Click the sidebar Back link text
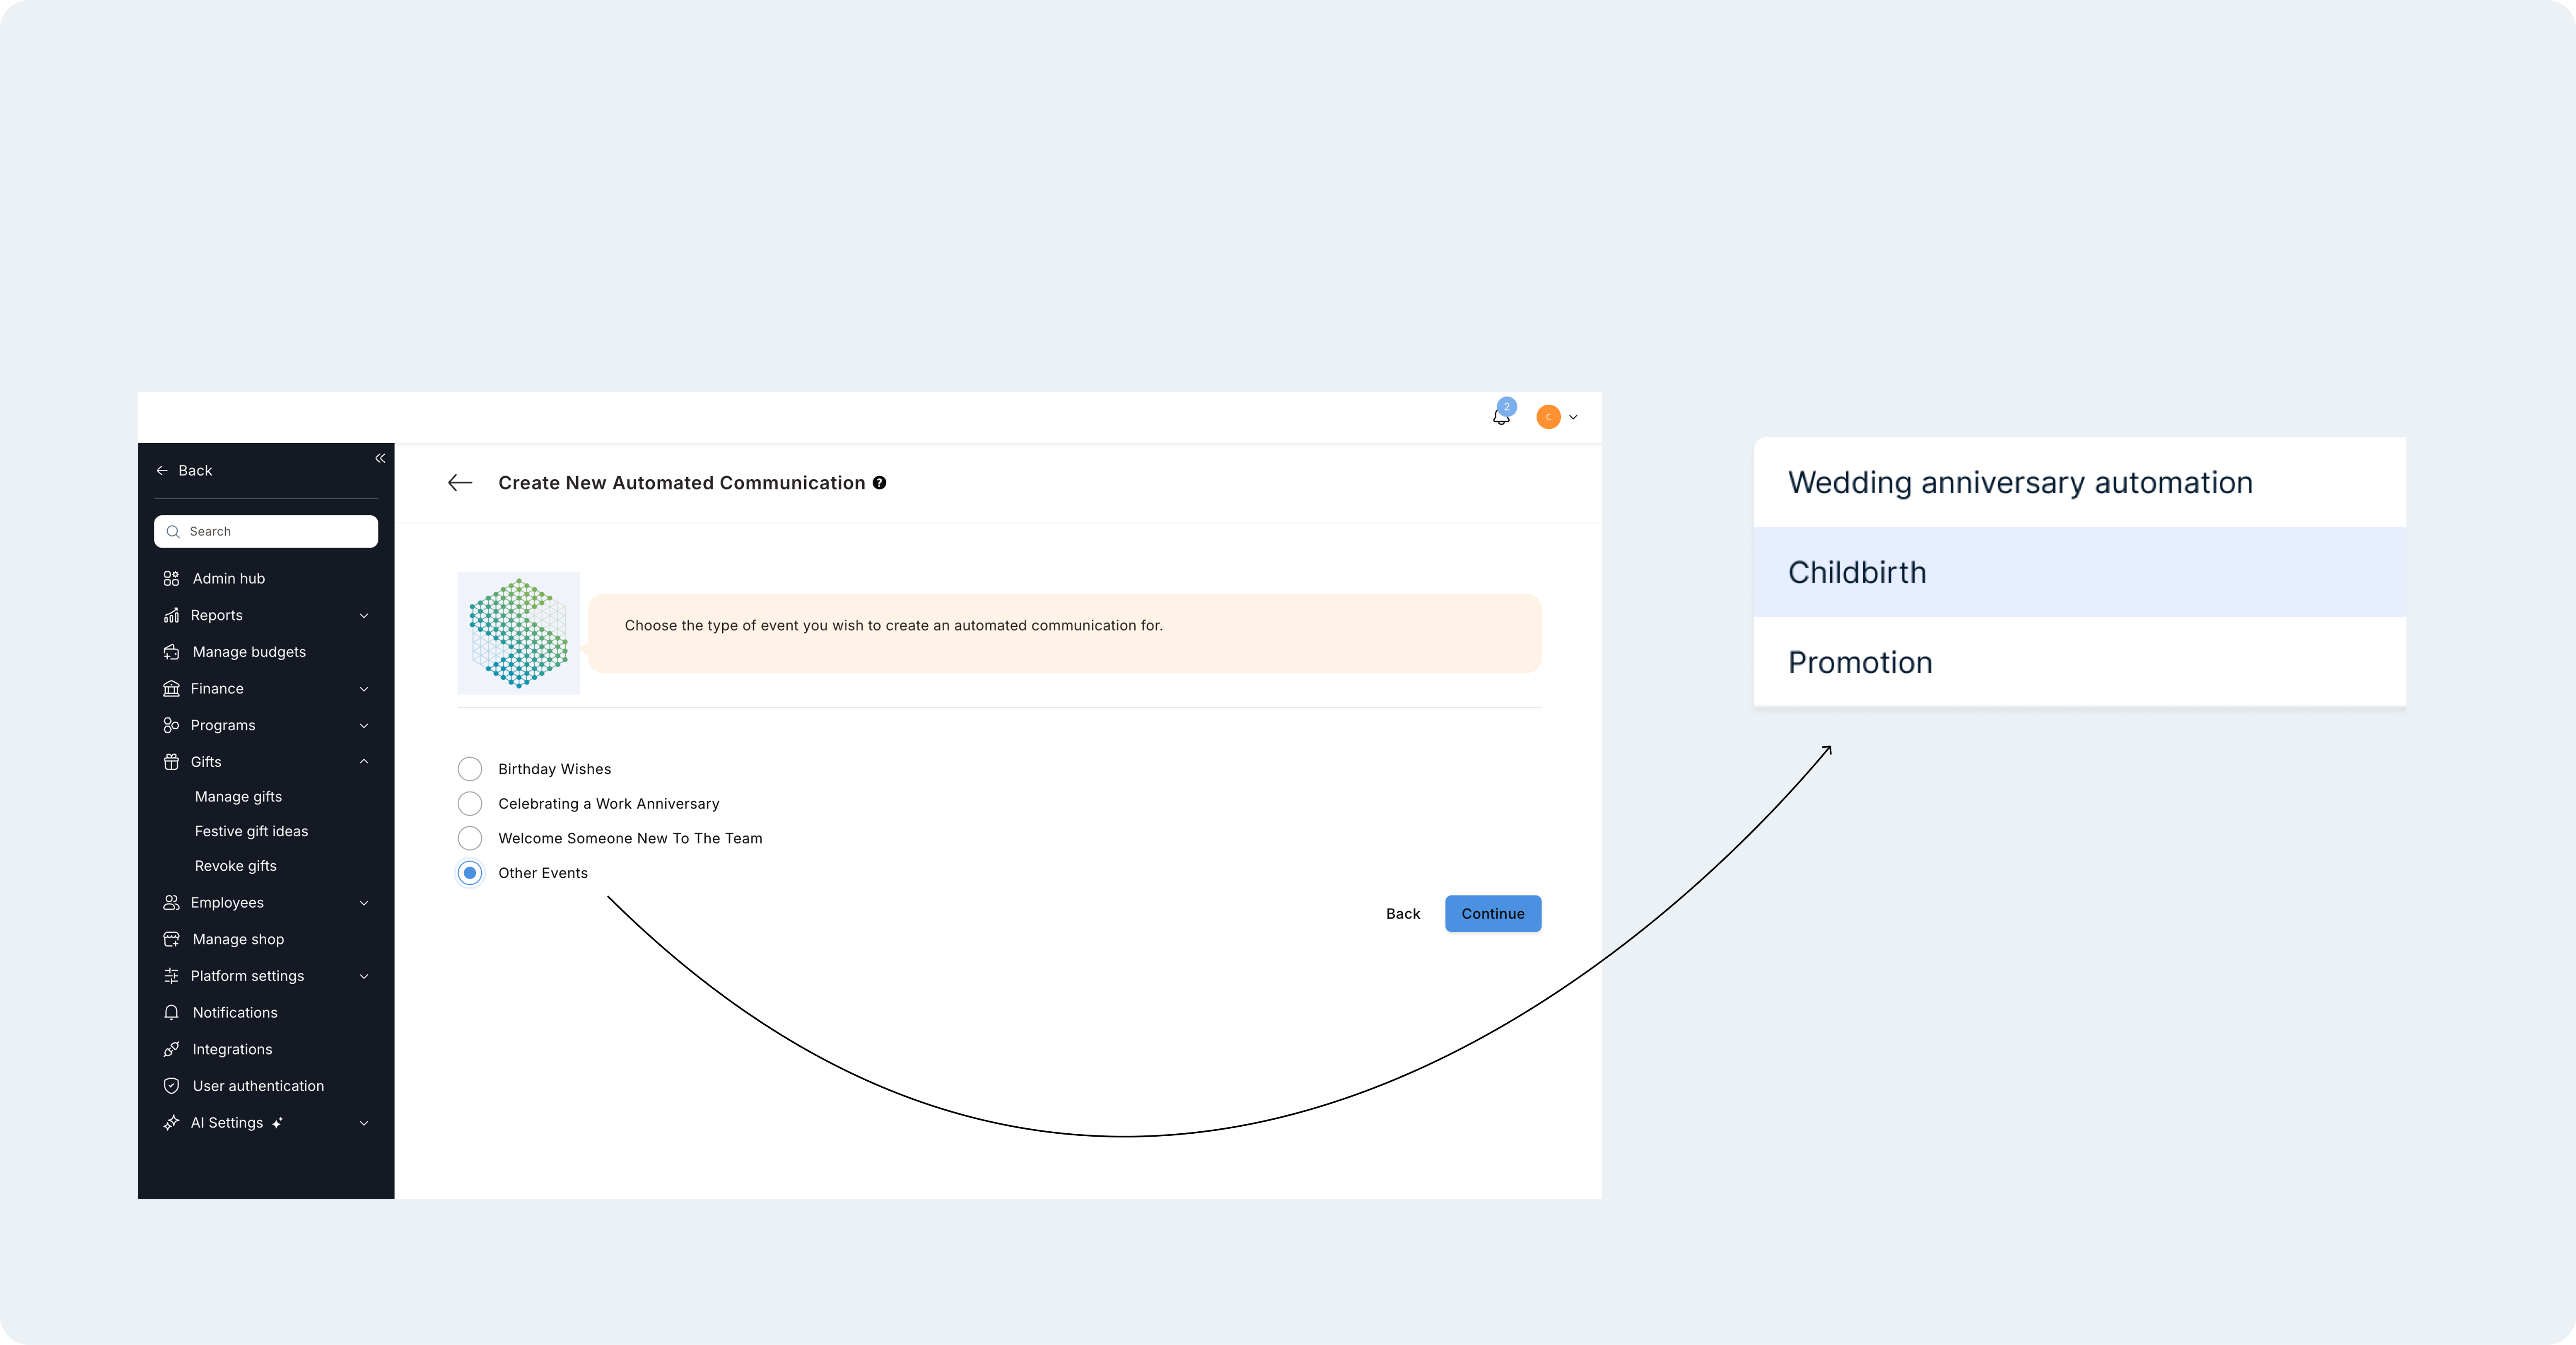Viewport: 2576px width, 1345px height. [195, 471]
